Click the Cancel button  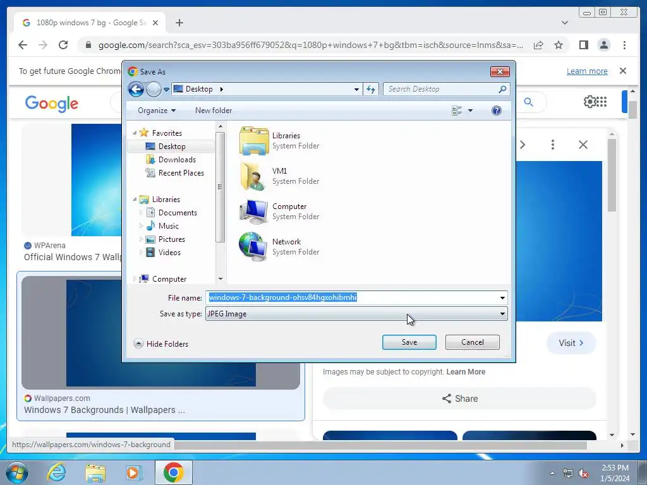click(x=472, y=342)
